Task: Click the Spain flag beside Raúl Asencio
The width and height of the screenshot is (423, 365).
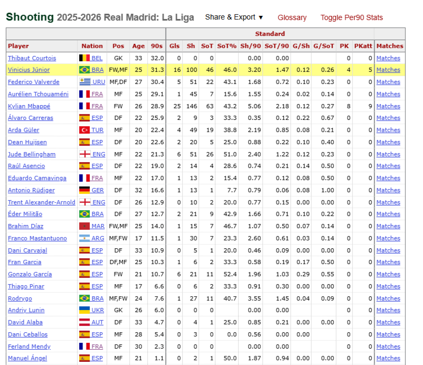Action: [x=85, y=166]
